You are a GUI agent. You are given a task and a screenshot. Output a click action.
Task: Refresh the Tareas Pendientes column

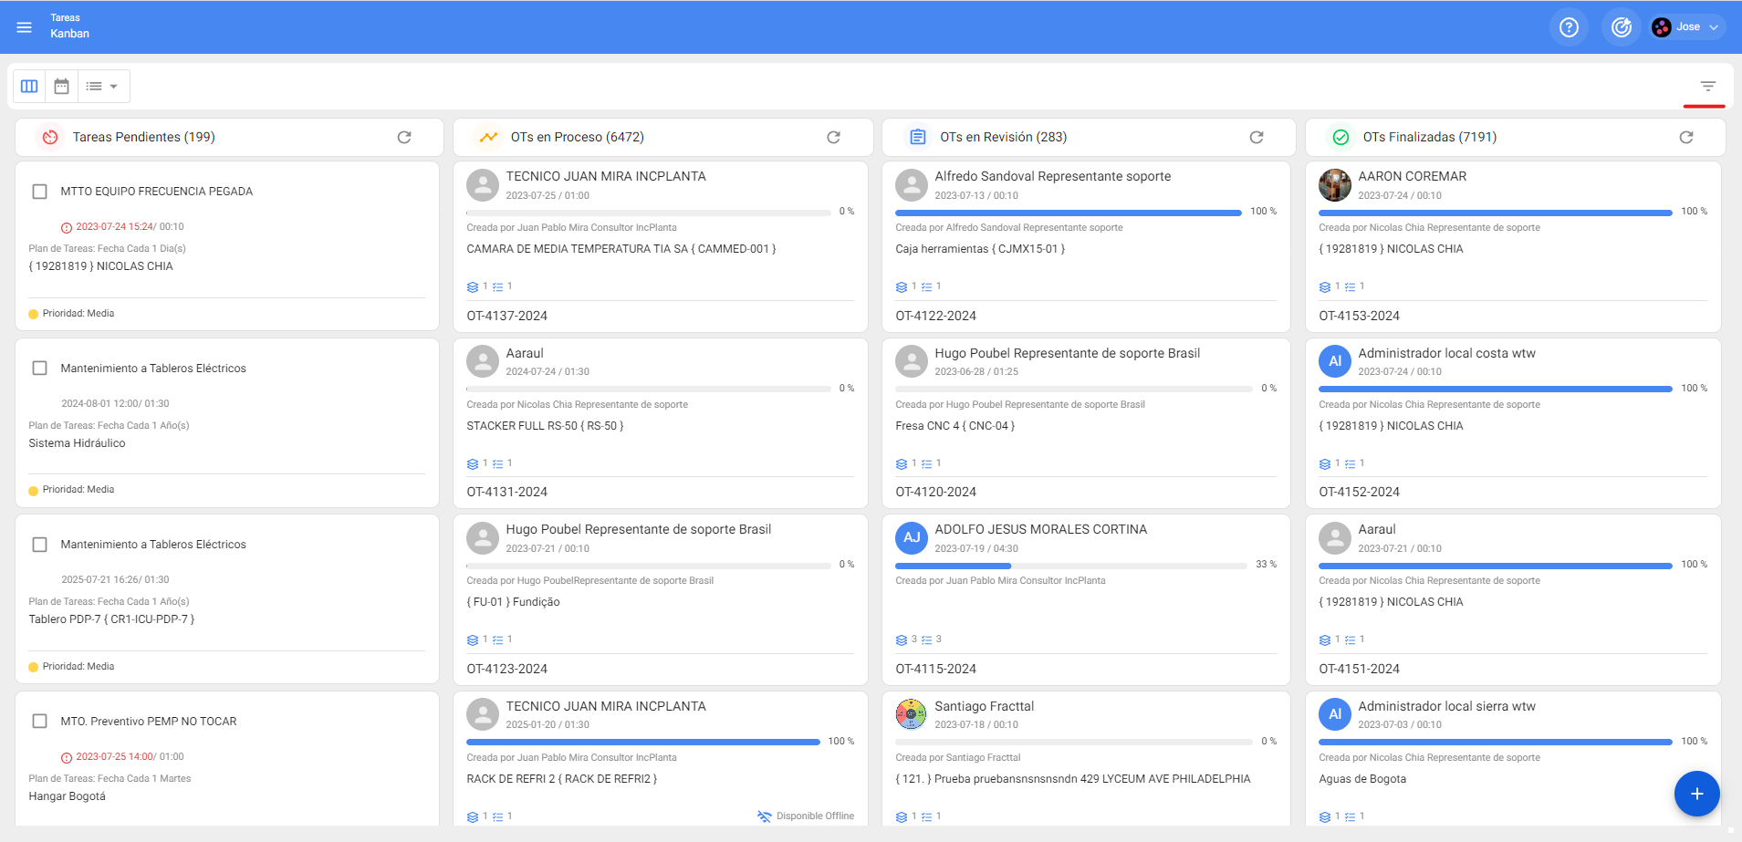tap(404, 138)
